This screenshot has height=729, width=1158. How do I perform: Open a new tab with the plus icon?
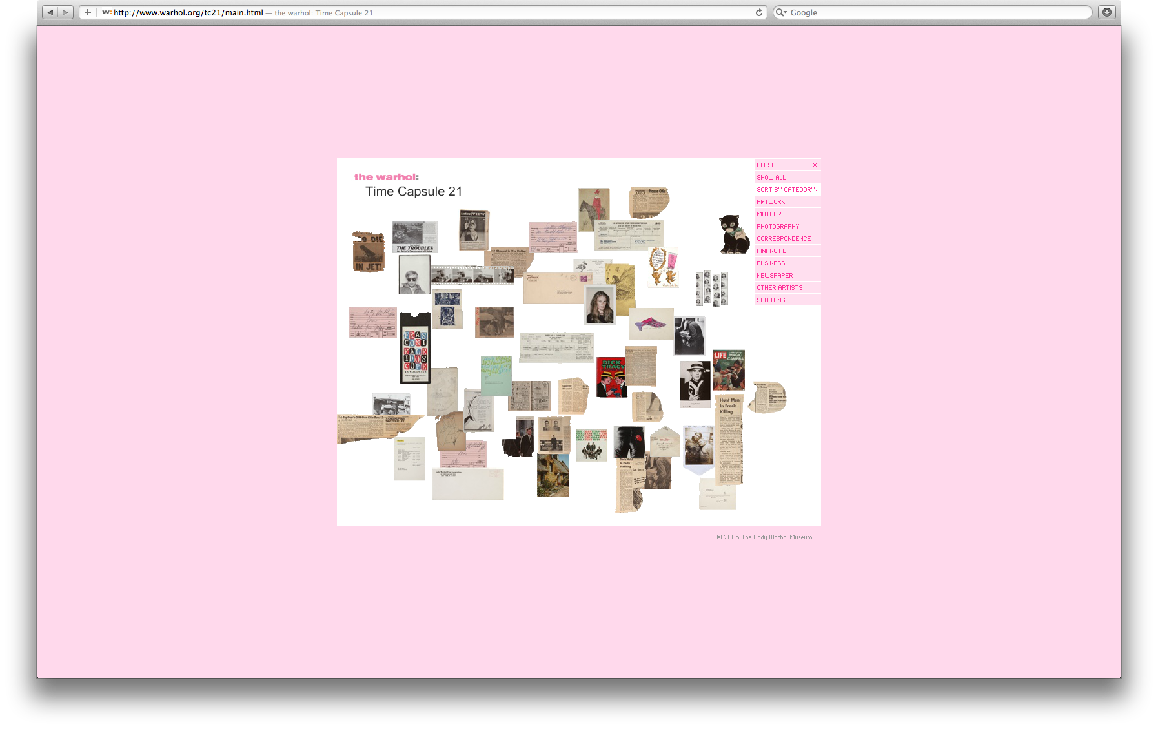pos(87,12)
